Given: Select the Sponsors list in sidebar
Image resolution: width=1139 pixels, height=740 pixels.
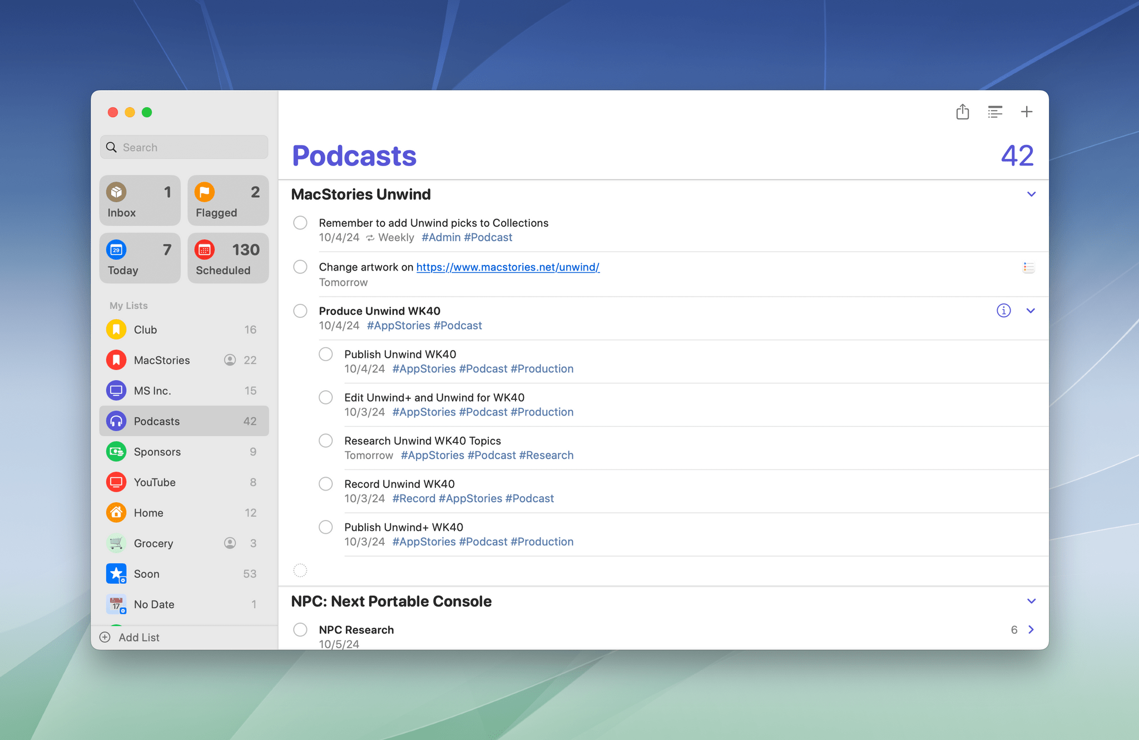Looking at the screenshot, I should (157, 452).
